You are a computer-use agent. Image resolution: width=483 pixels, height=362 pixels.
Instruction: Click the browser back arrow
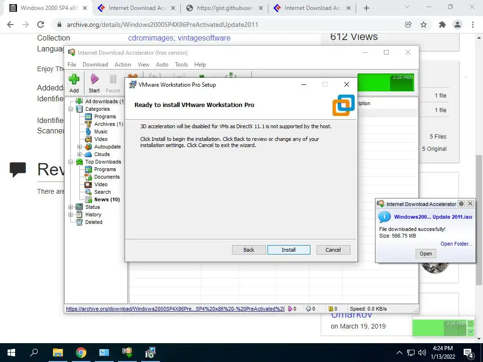tap(10, 25)
